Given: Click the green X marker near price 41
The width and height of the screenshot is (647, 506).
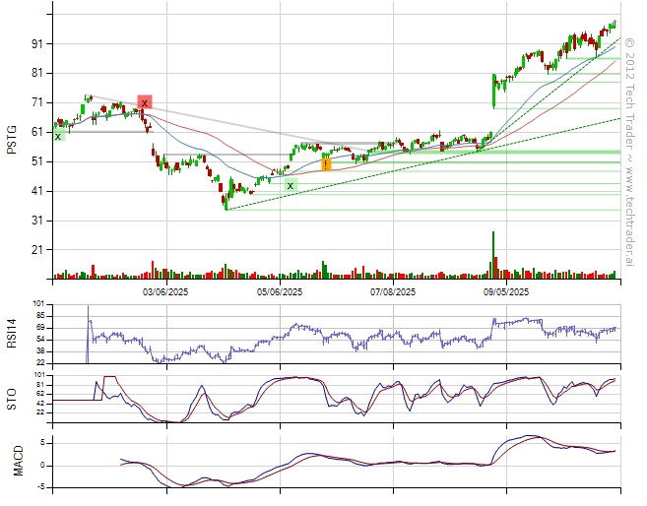Looking at the screenshot, I should (290, 185).
